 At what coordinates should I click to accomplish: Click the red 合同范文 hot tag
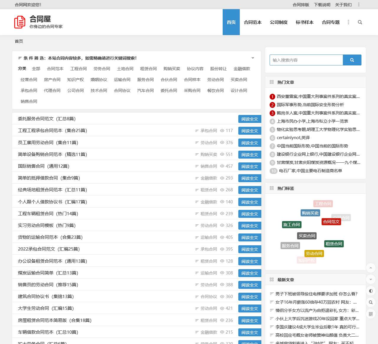click(x=331, y=222)
